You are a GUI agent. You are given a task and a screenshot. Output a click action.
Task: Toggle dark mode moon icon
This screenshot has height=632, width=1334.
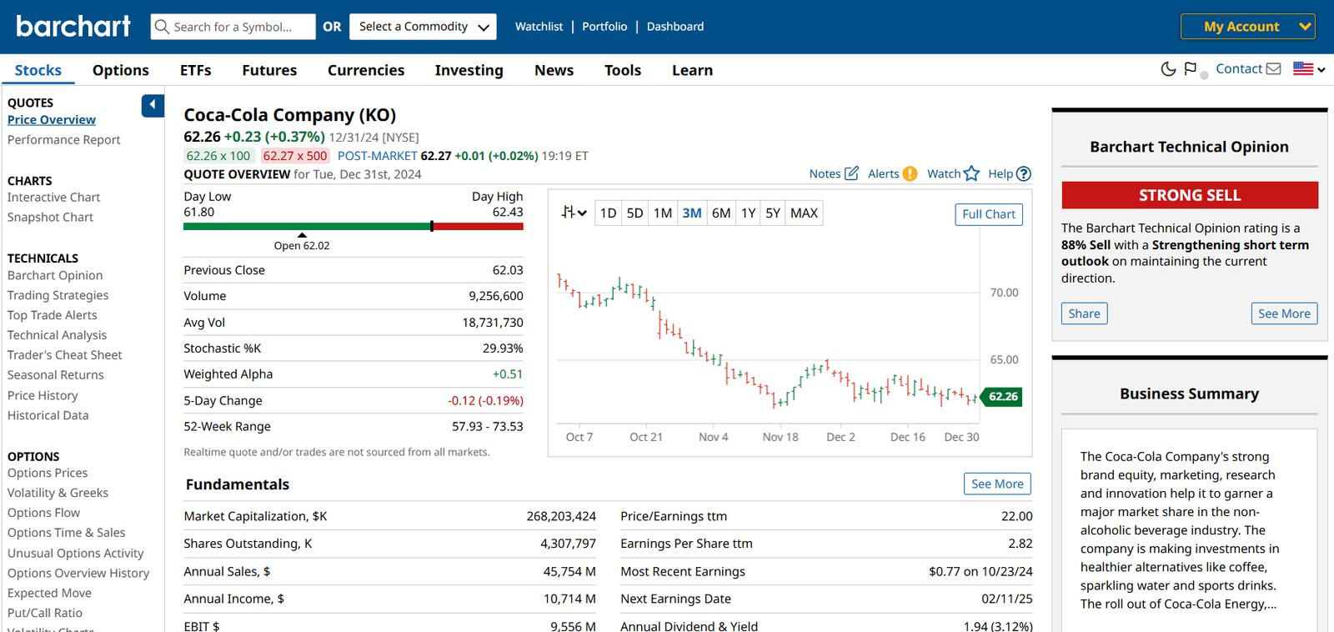point(1168,69)
